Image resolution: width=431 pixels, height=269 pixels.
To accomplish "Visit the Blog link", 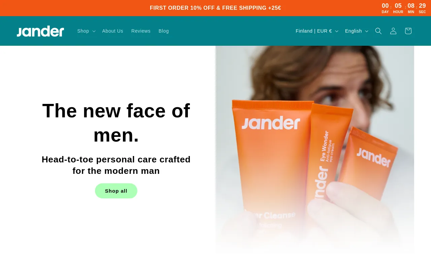I will tap(164, 31).
